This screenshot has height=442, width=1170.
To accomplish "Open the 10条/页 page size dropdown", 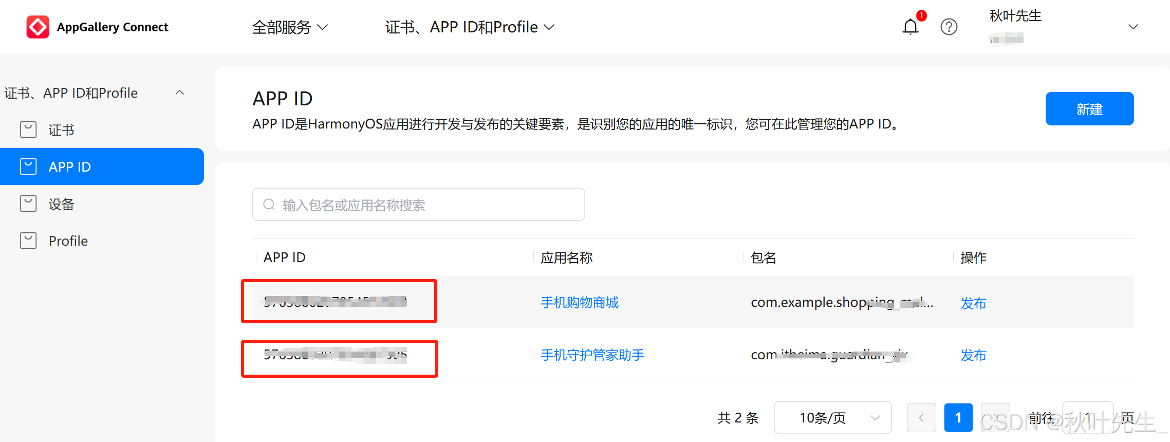I will (832, 417).
